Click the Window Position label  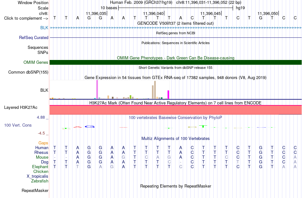[x=33, y=3]
